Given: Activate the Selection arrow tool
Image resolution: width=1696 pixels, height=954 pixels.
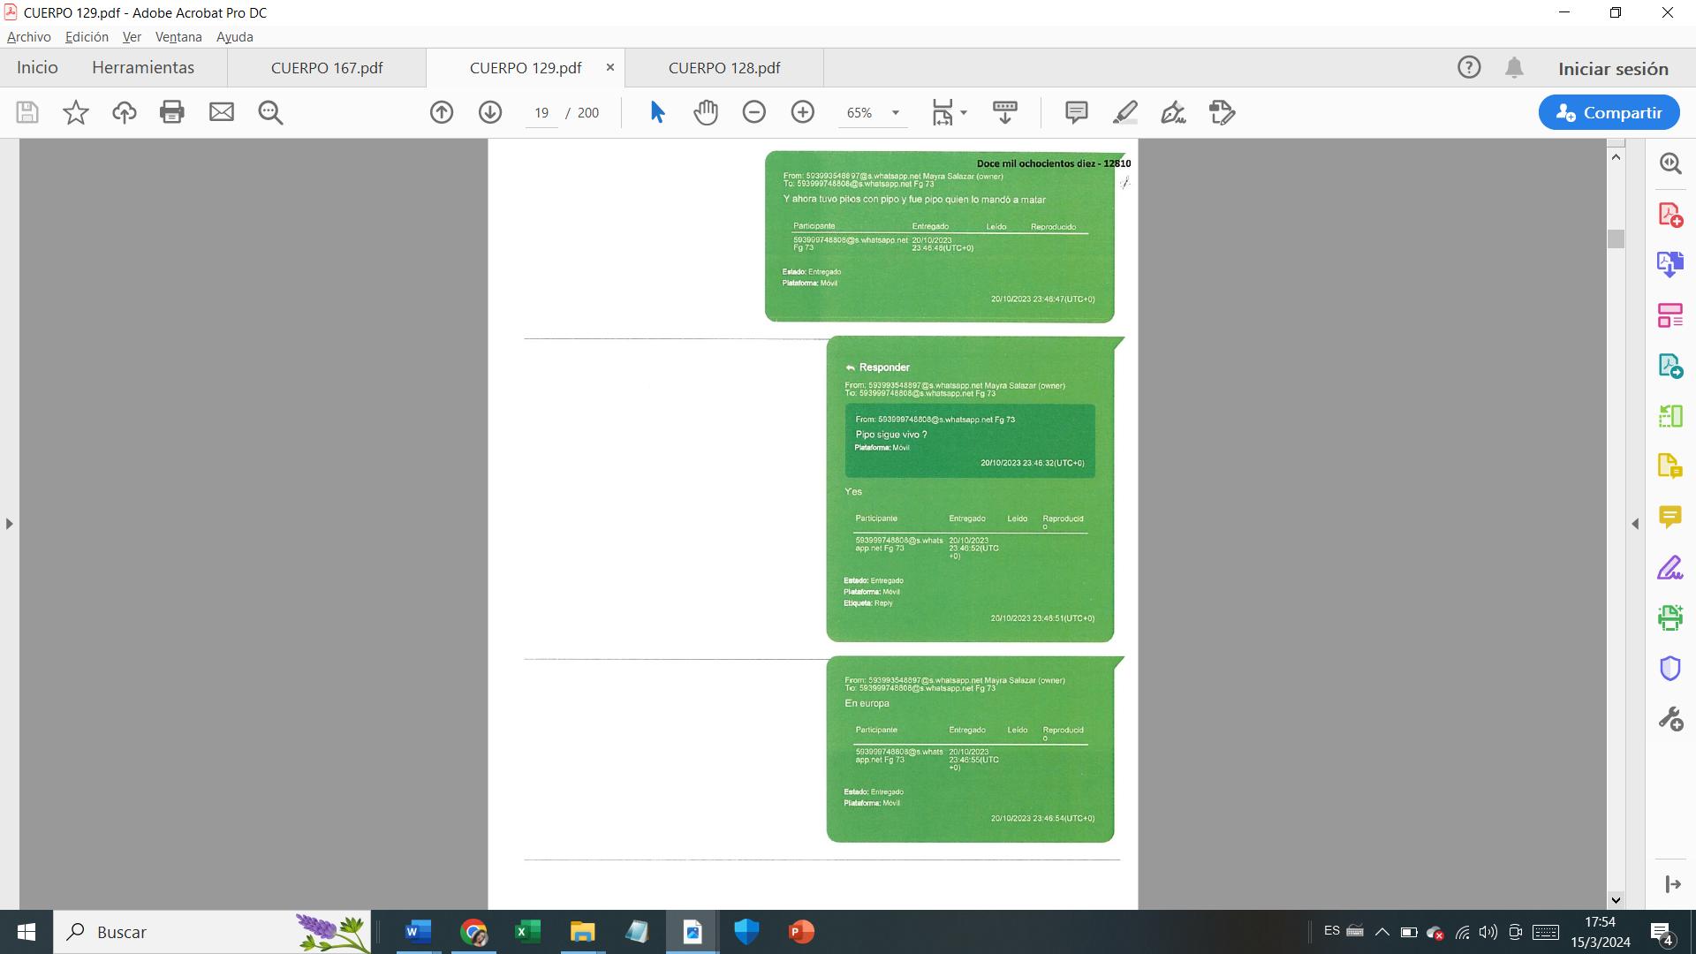Looking at the screenshot, I should click(657, 112).
